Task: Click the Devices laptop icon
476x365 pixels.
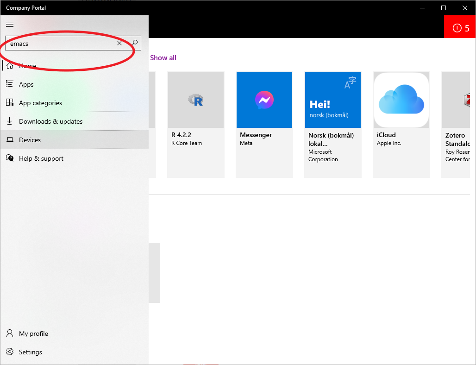Action: pyautogui.click(x=10, y=140)
